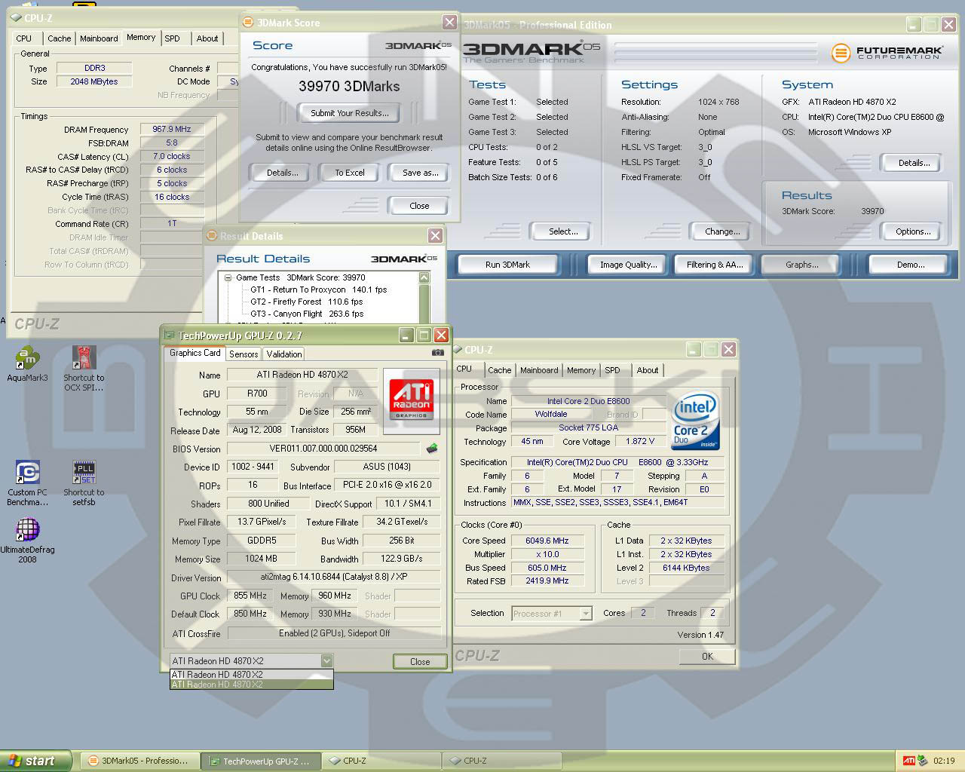965x772 pixels.
Task: Click the DRAM Frequency 967.9 MHz field
Action: (x=172, y=129)
